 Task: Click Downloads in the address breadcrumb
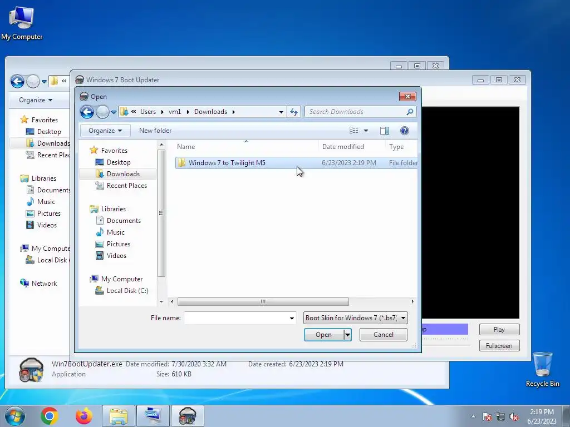[210, 112]
